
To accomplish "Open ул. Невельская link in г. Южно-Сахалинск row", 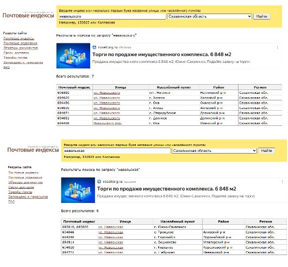I will tap(111, 227).
